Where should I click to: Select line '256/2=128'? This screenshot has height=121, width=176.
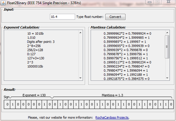click(35, 50)
